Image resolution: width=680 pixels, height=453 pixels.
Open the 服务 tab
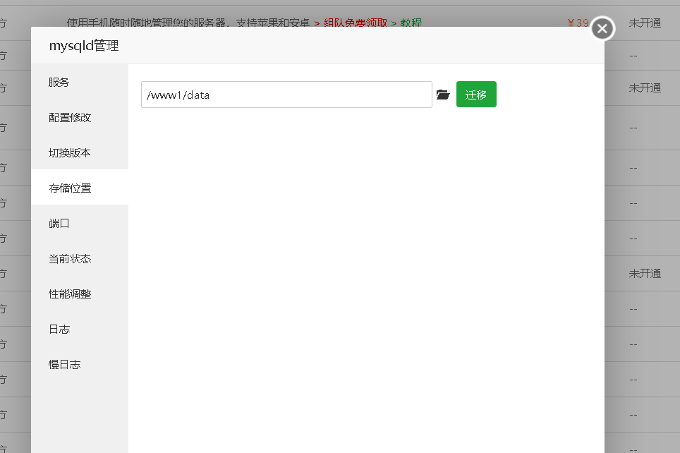pos(80,83)
